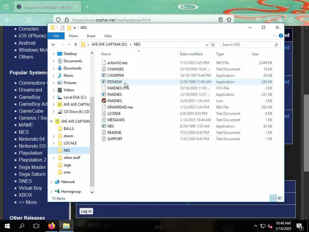Open the File menu tab
The height and width of the screenshot is (232, 309).
(x=56, y=36)
